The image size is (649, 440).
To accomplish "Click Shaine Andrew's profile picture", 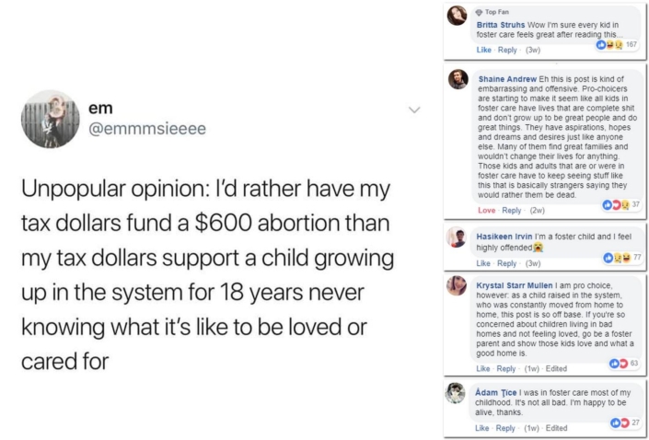I will point(458,82).
